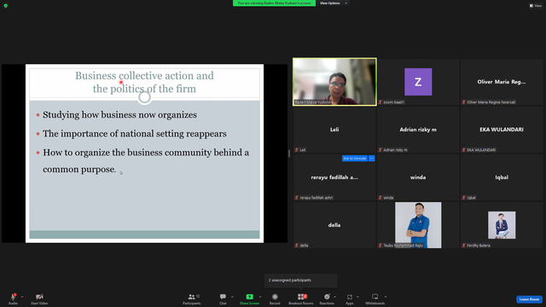
Task: Expand the arrow next to Whiteboards
Action: coord(386,297)
